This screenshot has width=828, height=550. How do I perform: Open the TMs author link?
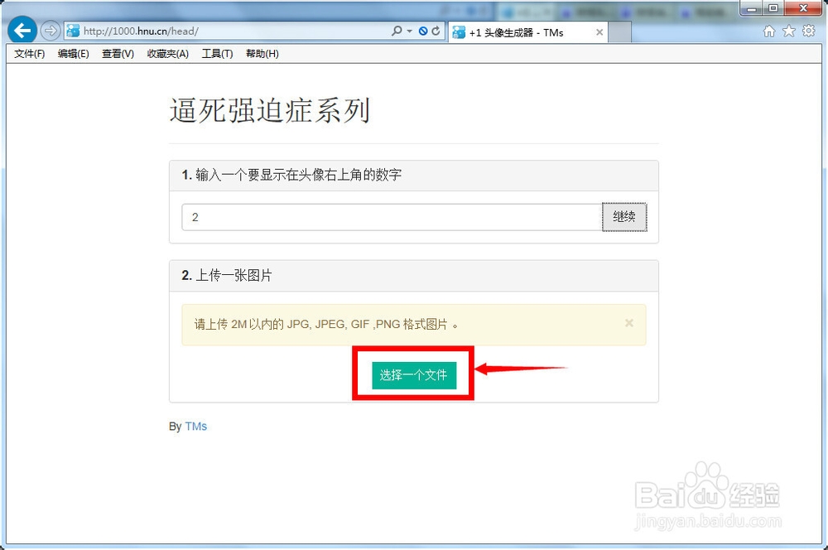[196, 426]
